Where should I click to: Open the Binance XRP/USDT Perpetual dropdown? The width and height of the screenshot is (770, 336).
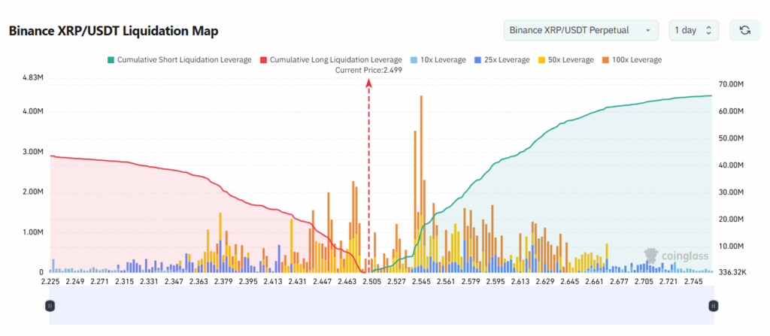581,31
